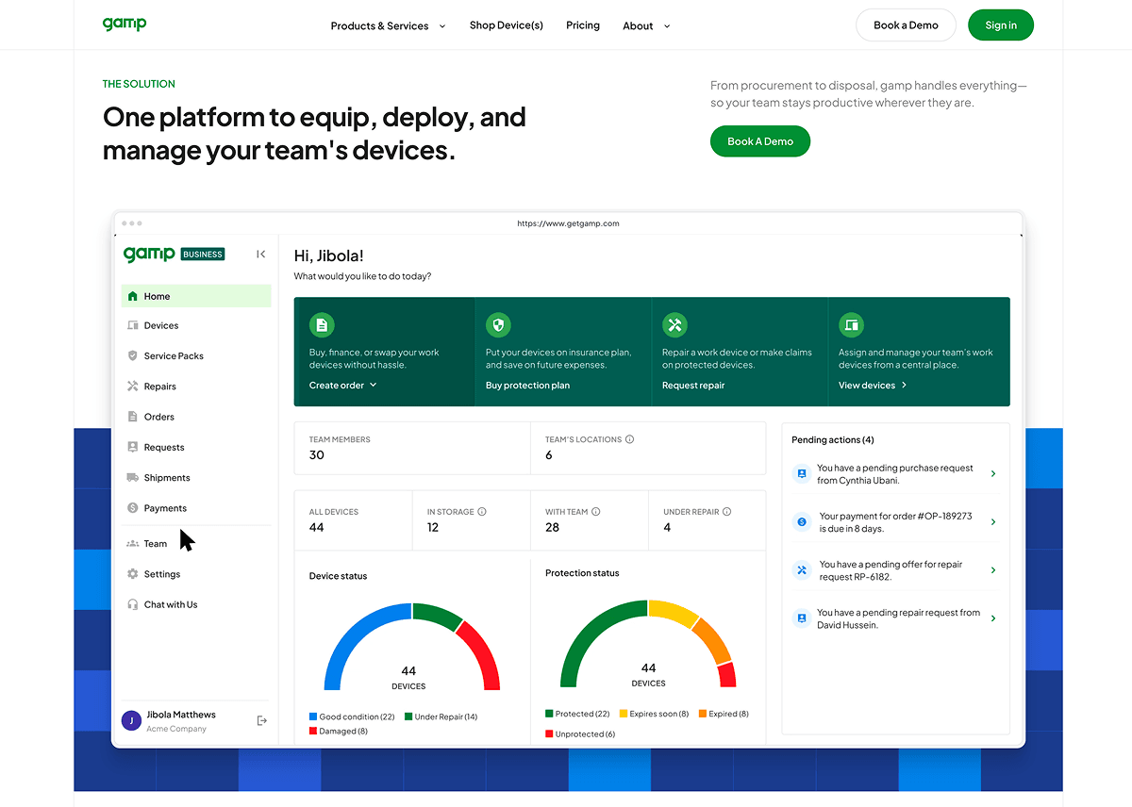
Task: Open the Products & Services dropdown menu
Action: click(x=389, y=25)
